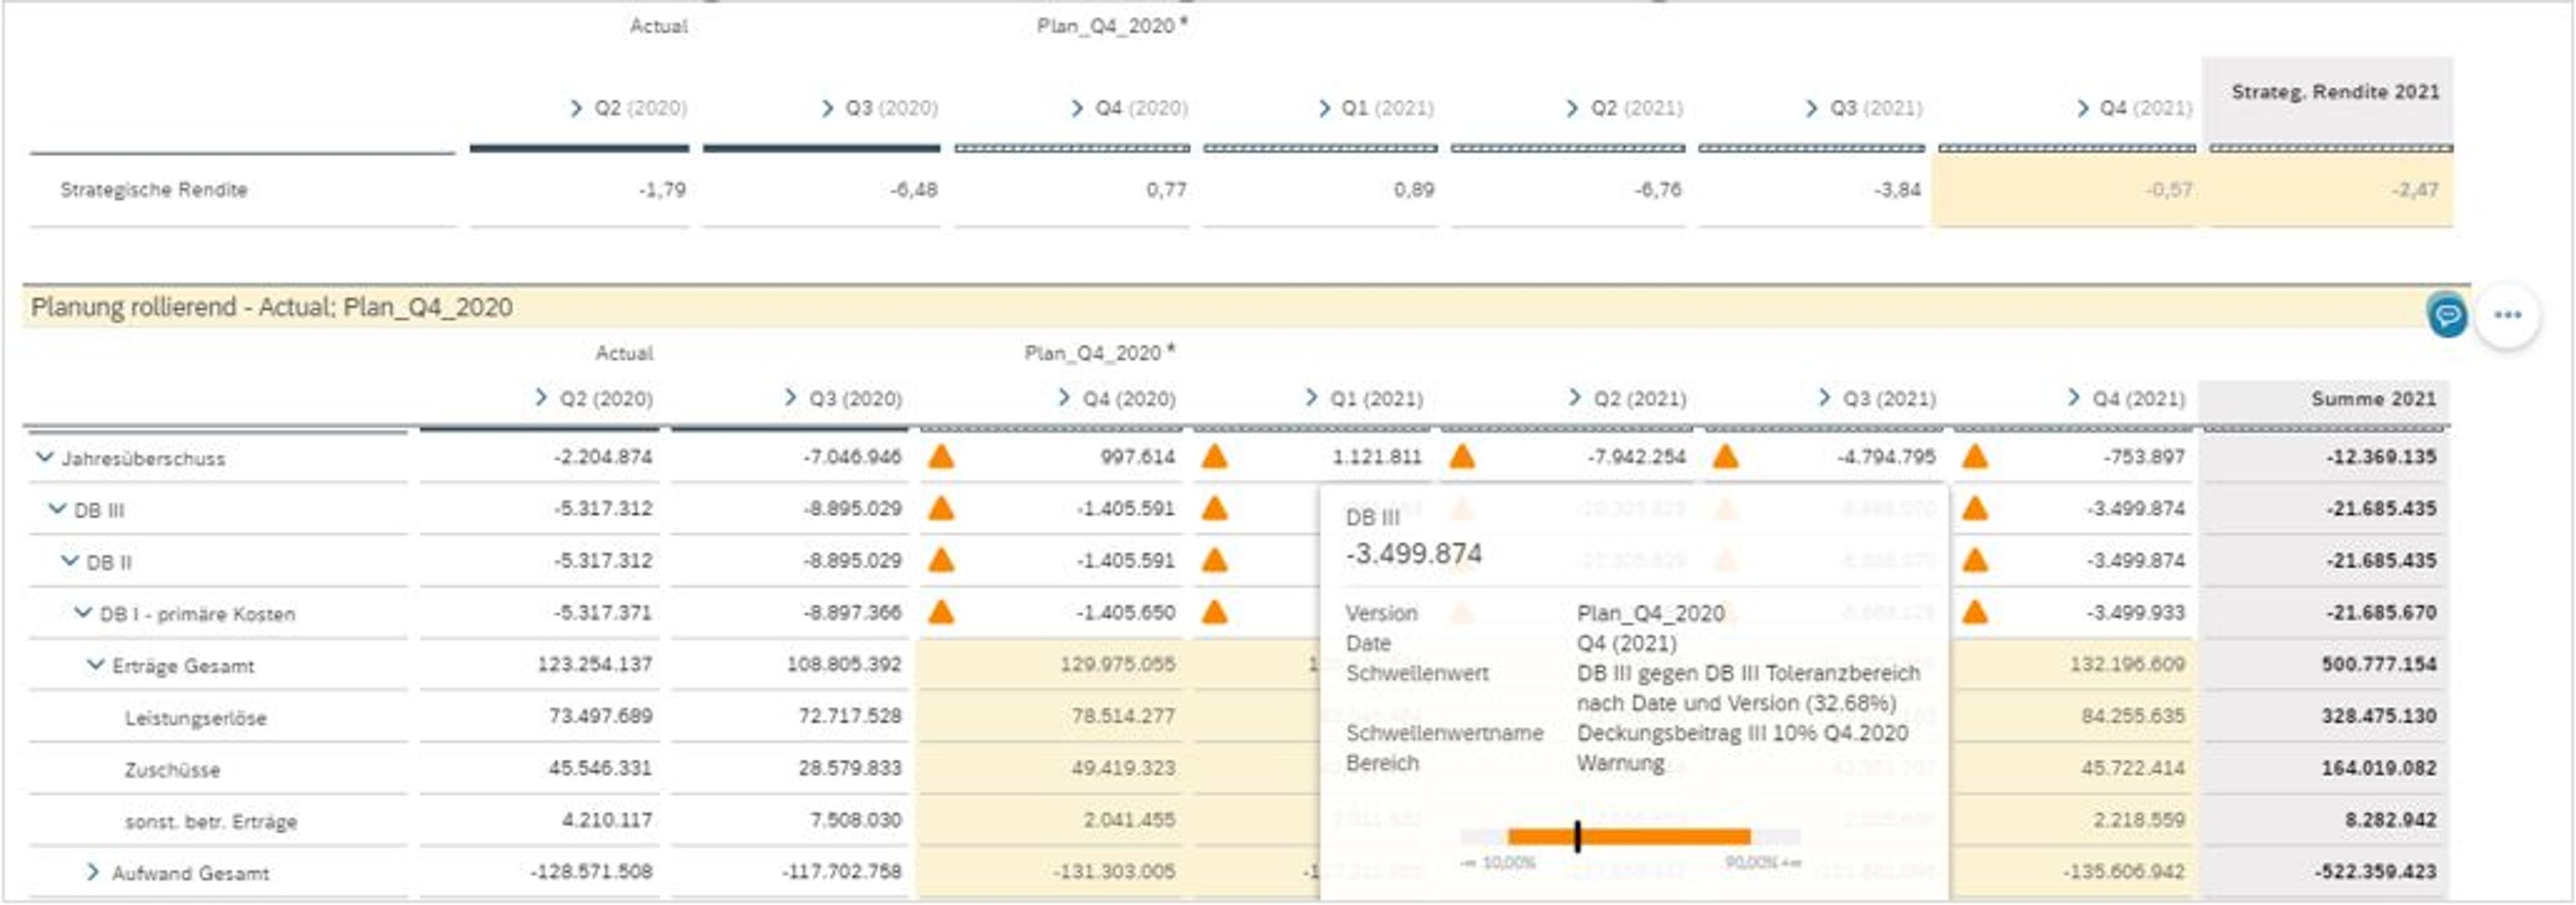Click warning triangle beside DB III -1.405.591
This screenshot has height=905, width=2576.
point(941,509)
